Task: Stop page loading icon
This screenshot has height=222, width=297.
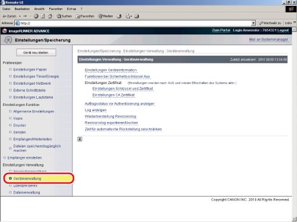Action: (36, 16)
